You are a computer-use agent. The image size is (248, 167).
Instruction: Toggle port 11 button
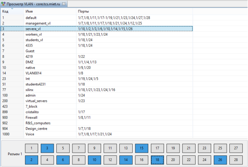tap(110, 148)
